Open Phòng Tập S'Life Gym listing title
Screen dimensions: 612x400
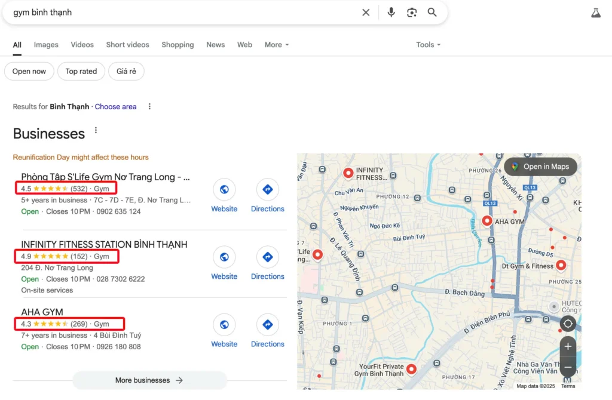[105, 177]
